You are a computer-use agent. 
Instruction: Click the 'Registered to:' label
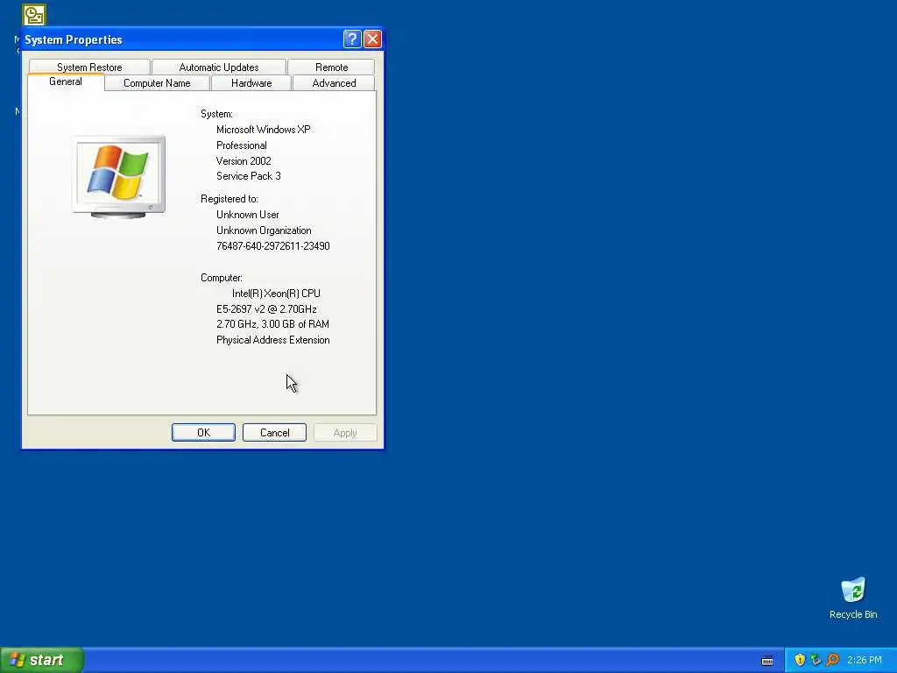(x=230, y=199)
